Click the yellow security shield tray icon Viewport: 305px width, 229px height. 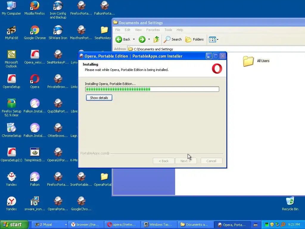point(272,225)
